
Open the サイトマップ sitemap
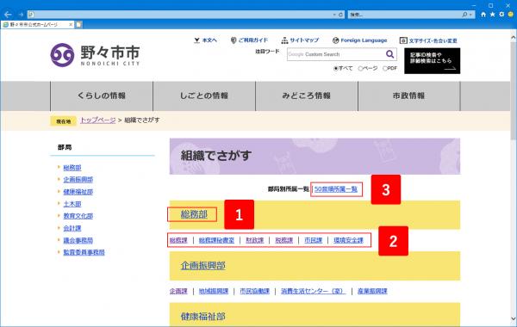click(x=300, y=40)
